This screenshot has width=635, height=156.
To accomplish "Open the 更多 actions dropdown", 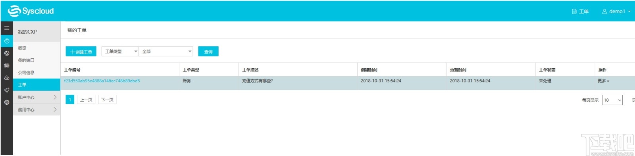I will pyautogui.click(x=604, y=81).
